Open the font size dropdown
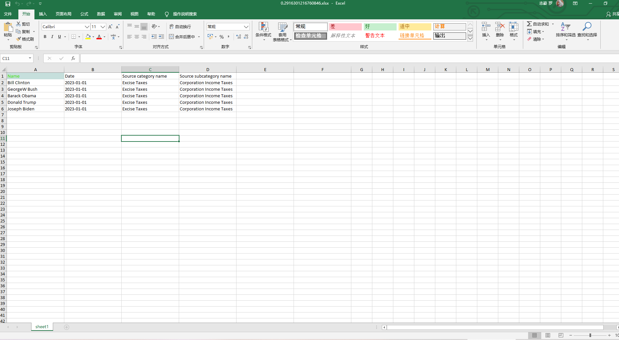The width and height of the screenshot is (619, 340). tap(103, 27)
